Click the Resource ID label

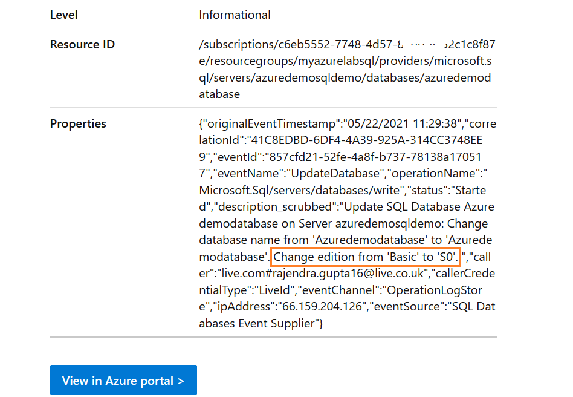(82, 45)
